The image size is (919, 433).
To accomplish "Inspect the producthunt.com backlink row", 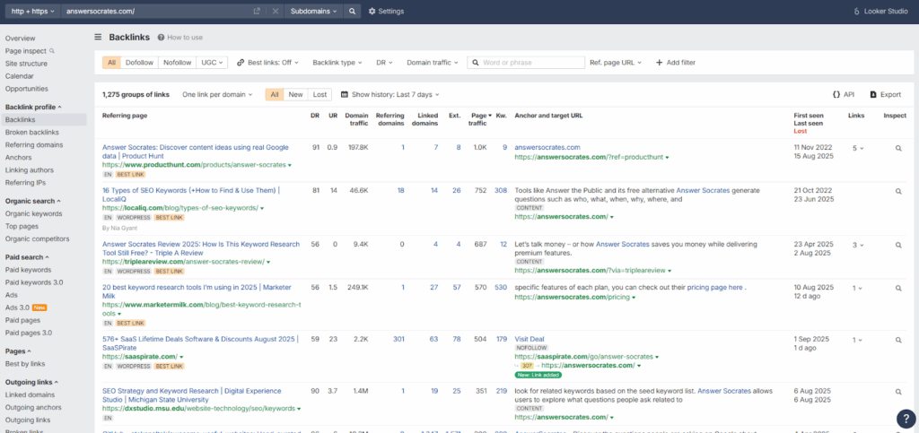I will coord(897,148).
